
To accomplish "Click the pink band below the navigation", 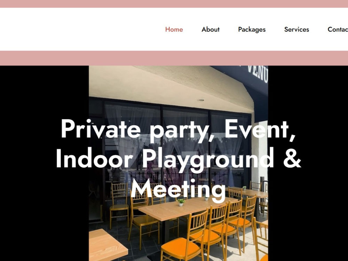I will [x=174, y=58].
